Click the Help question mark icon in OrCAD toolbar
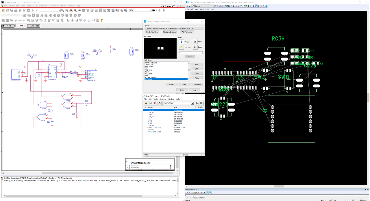Image resolution: width=370 pixels, height=201 pixels. (x=125, y=10)
